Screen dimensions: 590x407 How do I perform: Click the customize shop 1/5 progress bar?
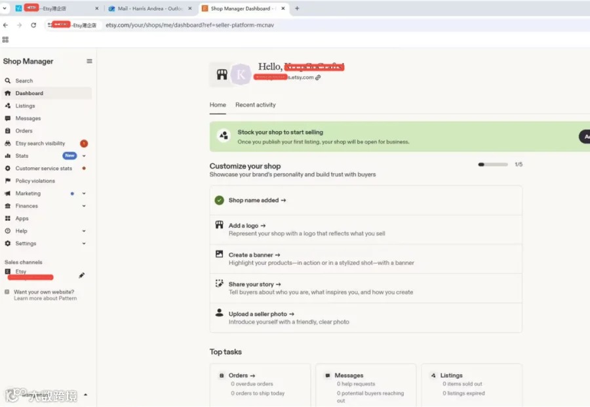click(x=492, y=165)
